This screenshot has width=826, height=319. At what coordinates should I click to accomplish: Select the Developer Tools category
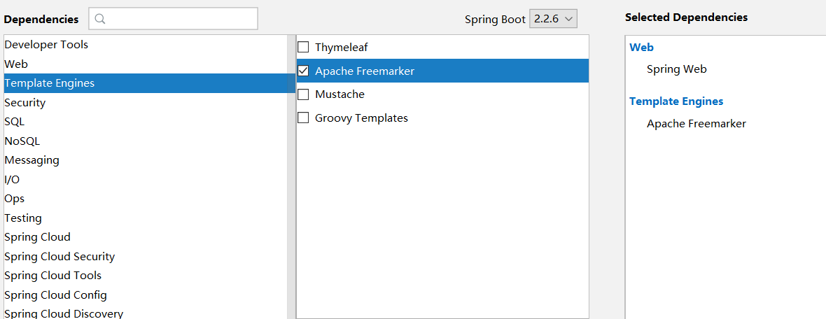pos(46,45)
